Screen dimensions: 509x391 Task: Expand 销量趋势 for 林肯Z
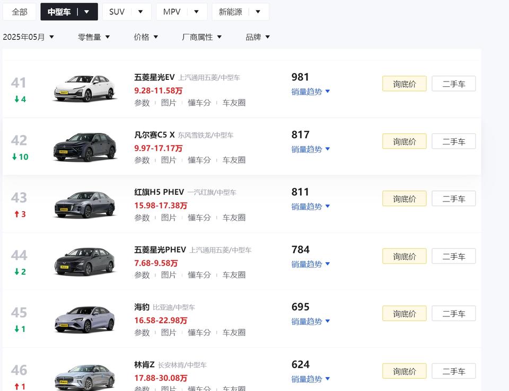click(310, 379)
